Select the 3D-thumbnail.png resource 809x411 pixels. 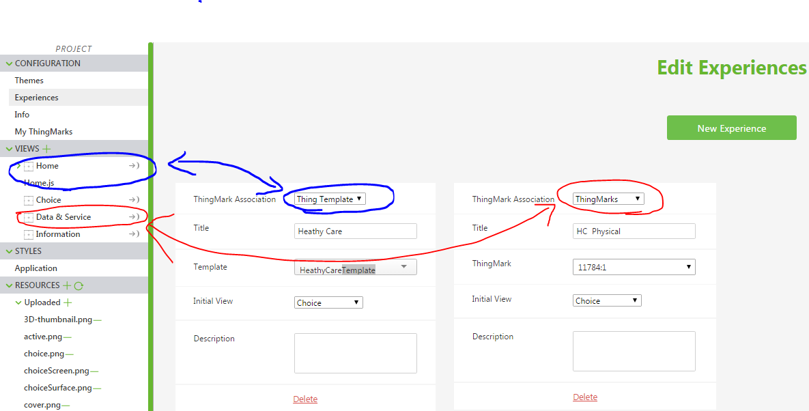pyautogui.click(x=58, y=320)
